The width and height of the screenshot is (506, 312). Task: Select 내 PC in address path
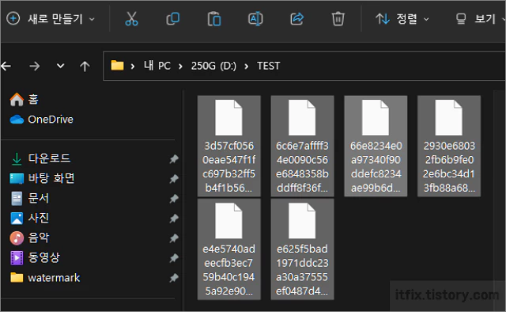[157, 66]
